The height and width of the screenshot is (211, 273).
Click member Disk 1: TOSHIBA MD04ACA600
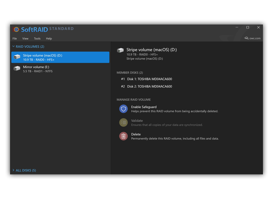(x=149, y=79)
